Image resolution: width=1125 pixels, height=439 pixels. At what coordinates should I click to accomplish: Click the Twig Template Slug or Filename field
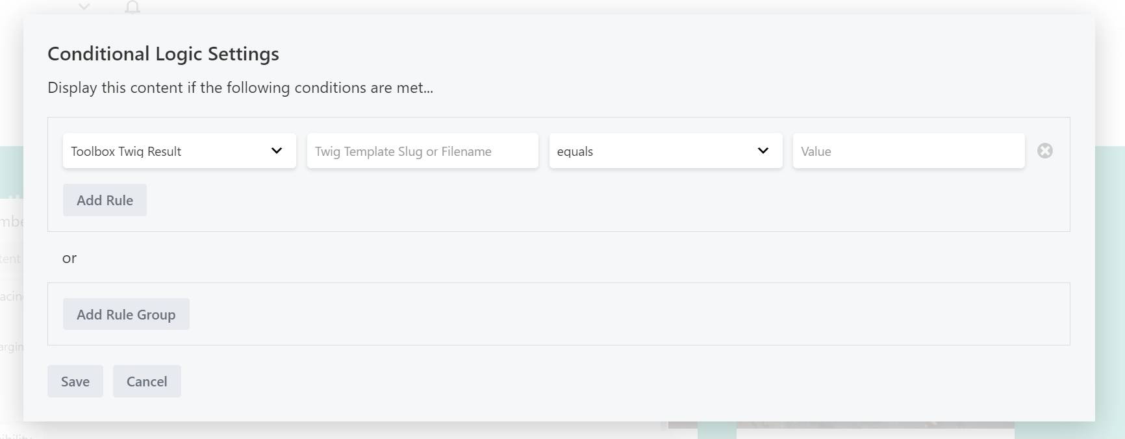(x=422, y=151)
